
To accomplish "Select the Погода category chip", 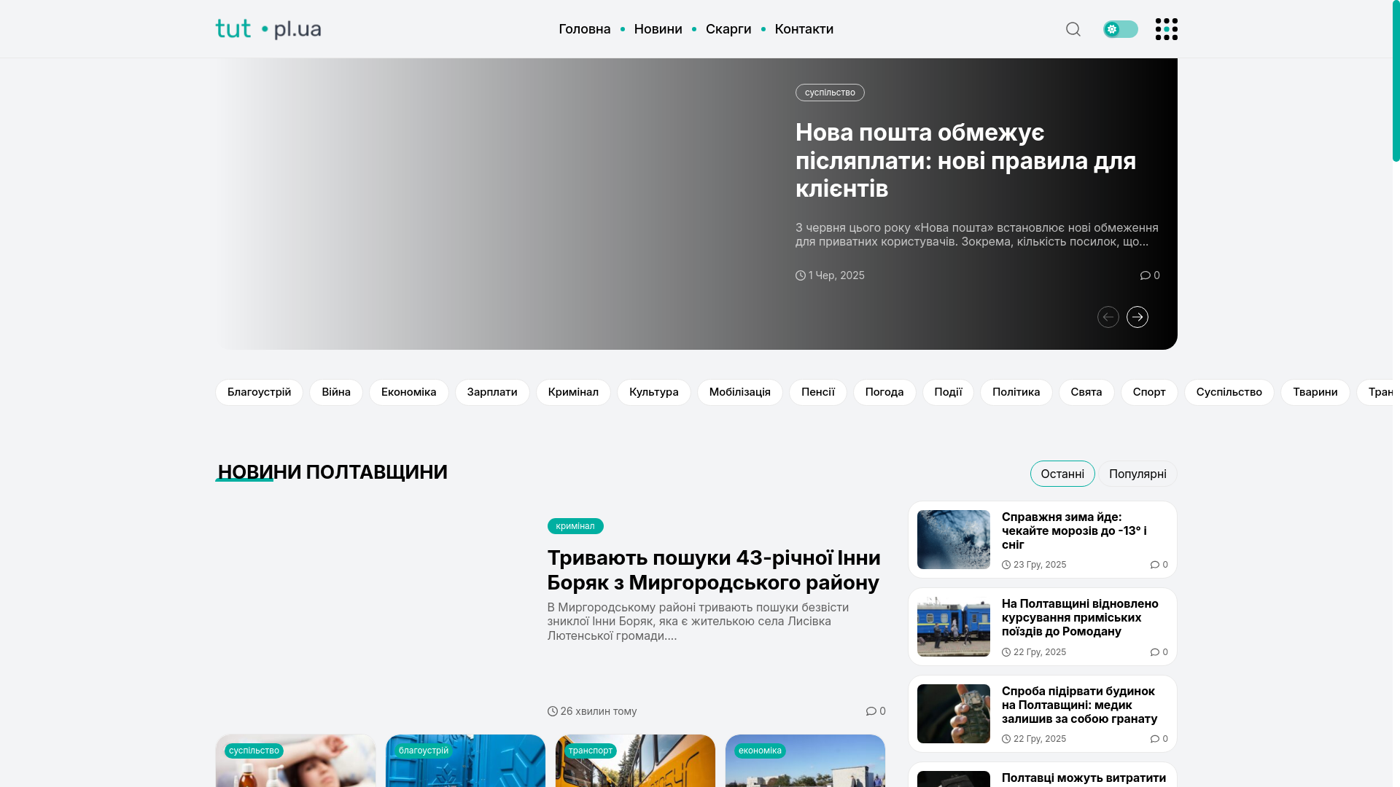I will pos(884,392).
